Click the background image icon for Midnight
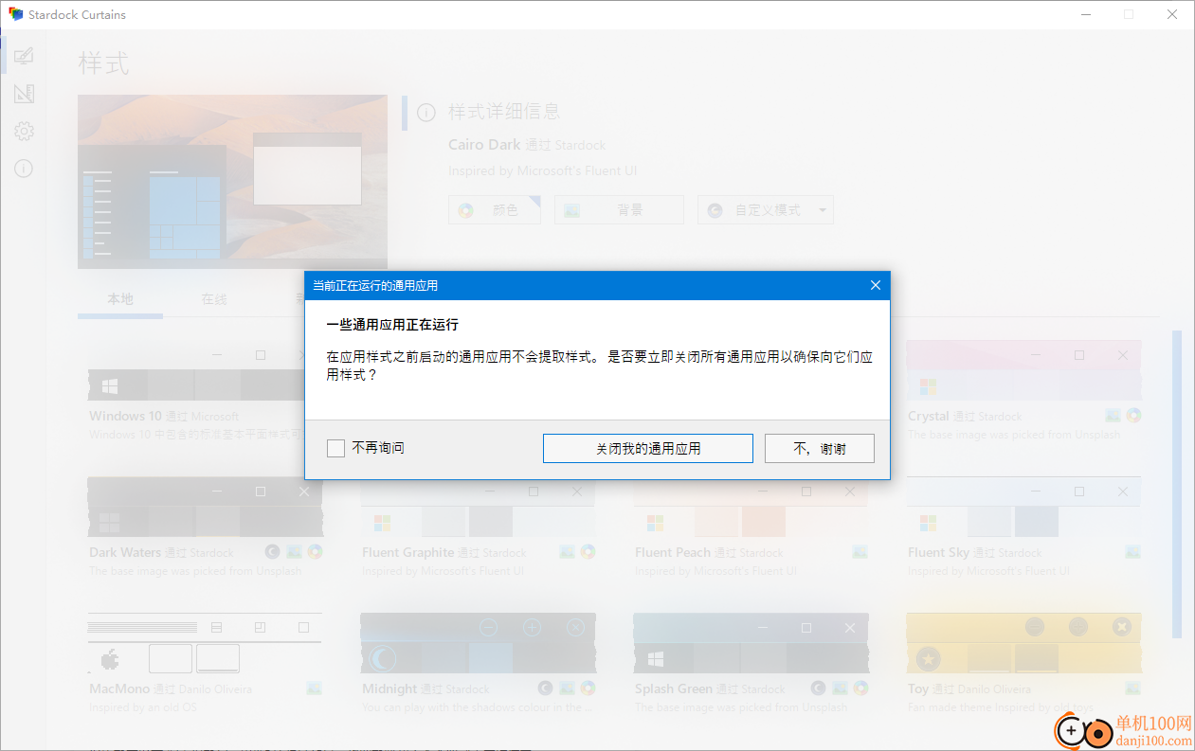Viewport: 1195px width, 751px height. click(567, 688)
